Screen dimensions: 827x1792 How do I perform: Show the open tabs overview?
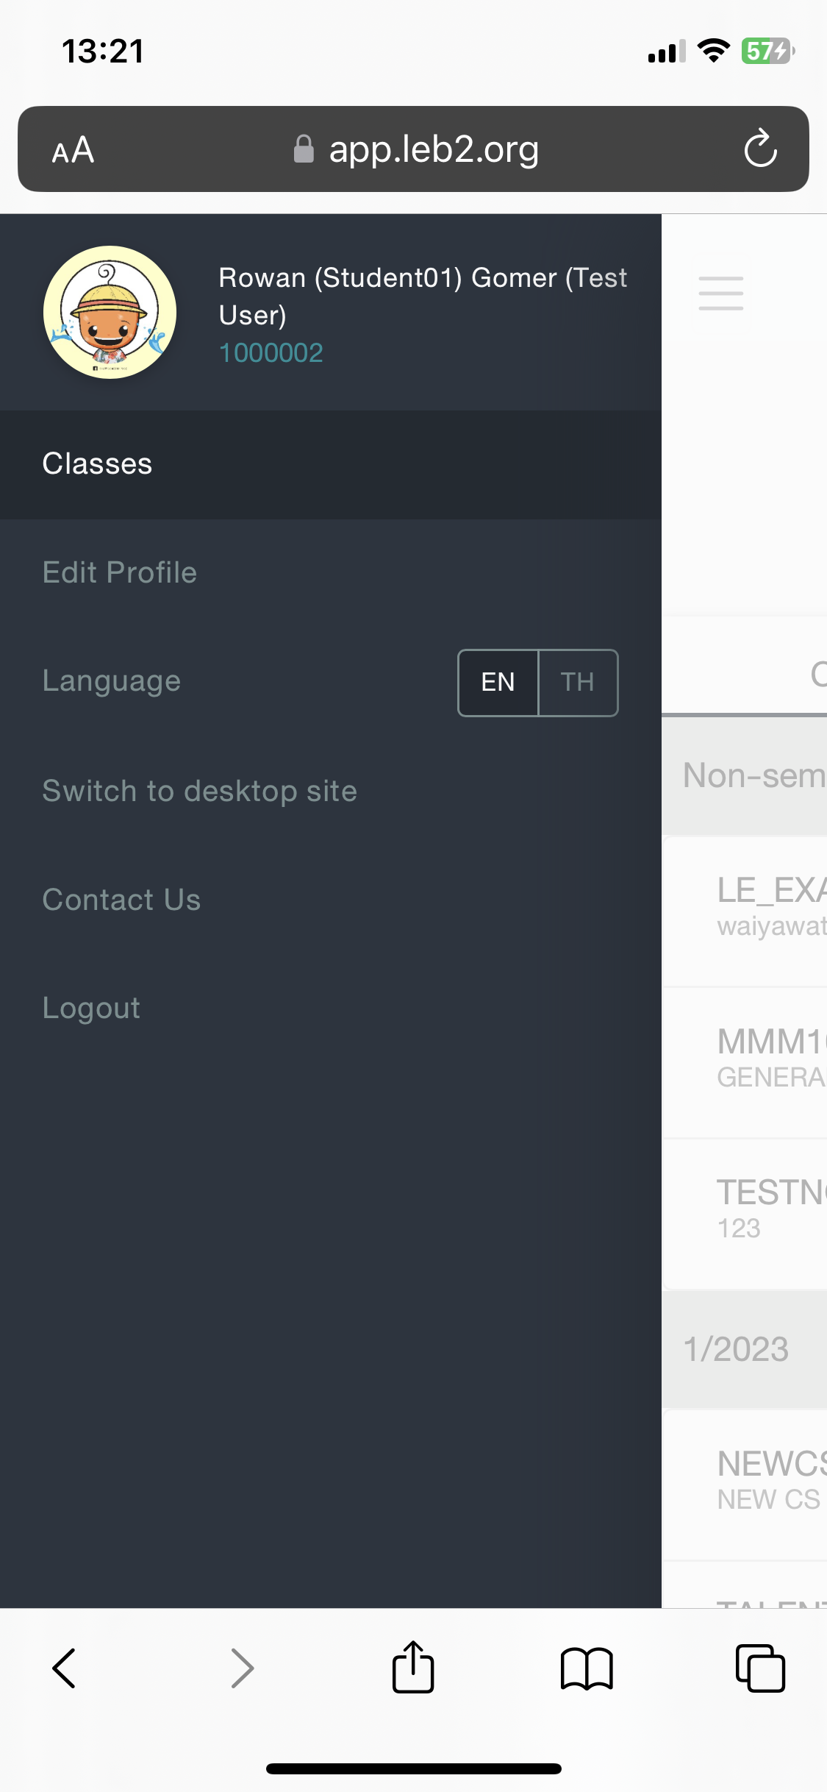point(760,1668)
